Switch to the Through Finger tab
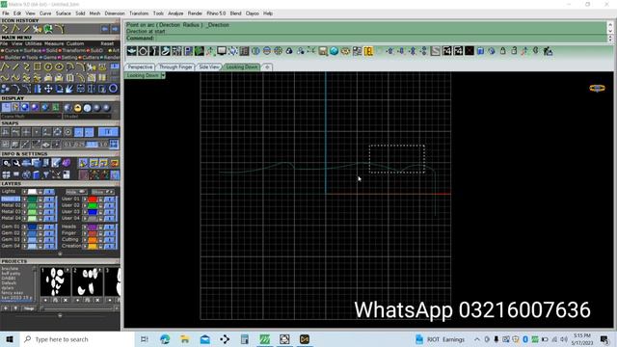The width and height of the screenshot is (617, 347). pyautogui.click(x=175, y=67)
